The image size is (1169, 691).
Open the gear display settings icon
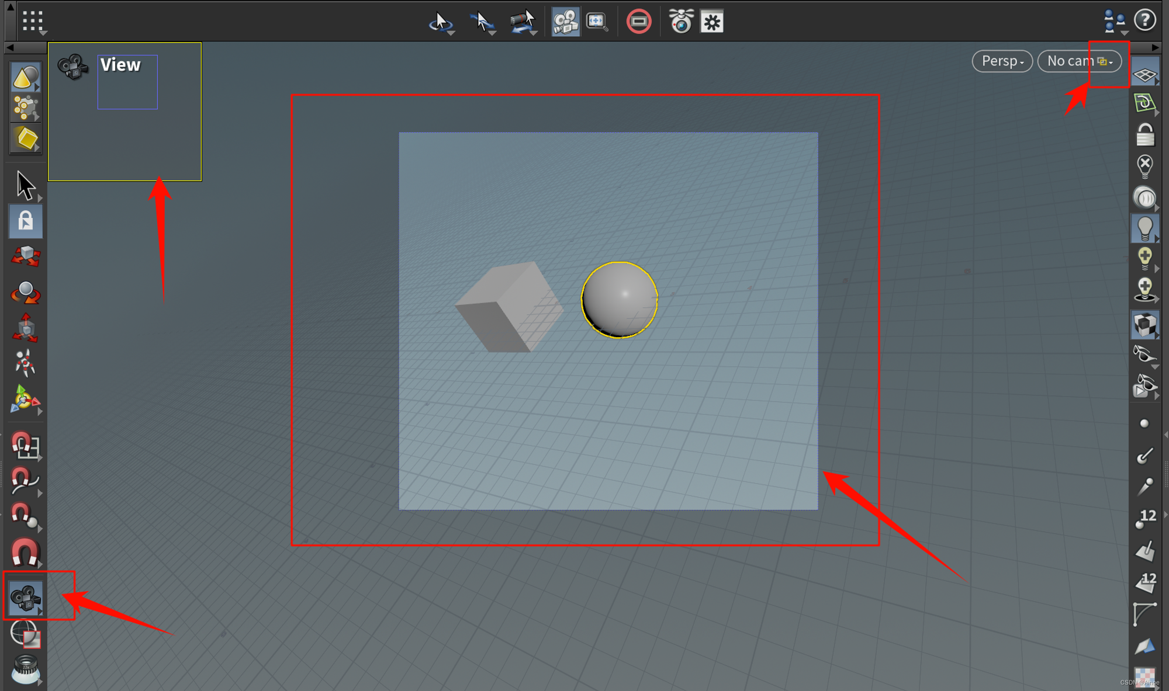(x=712, y=22)
